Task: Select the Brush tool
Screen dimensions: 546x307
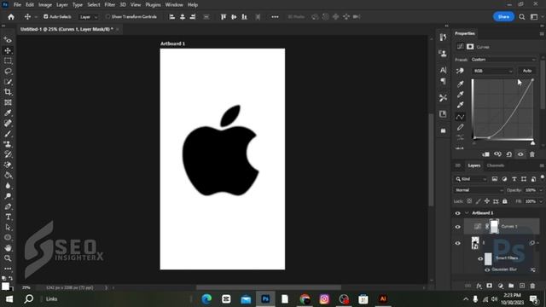Action: tap(8, 134)
